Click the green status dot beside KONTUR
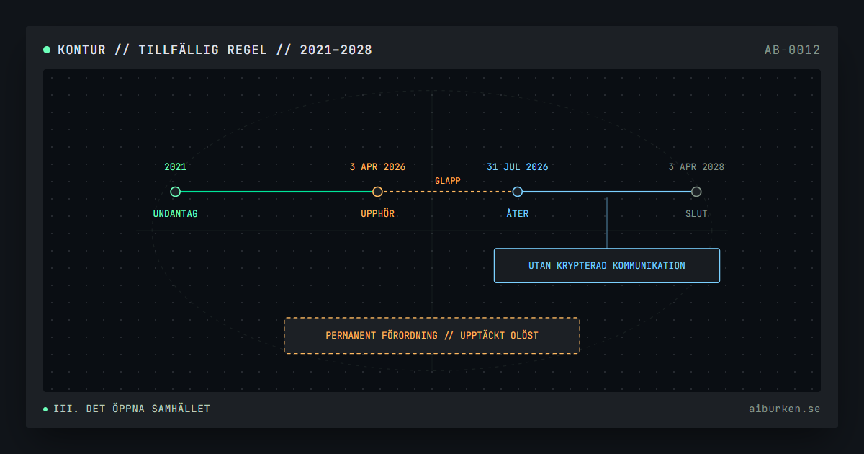 [47, 50]
